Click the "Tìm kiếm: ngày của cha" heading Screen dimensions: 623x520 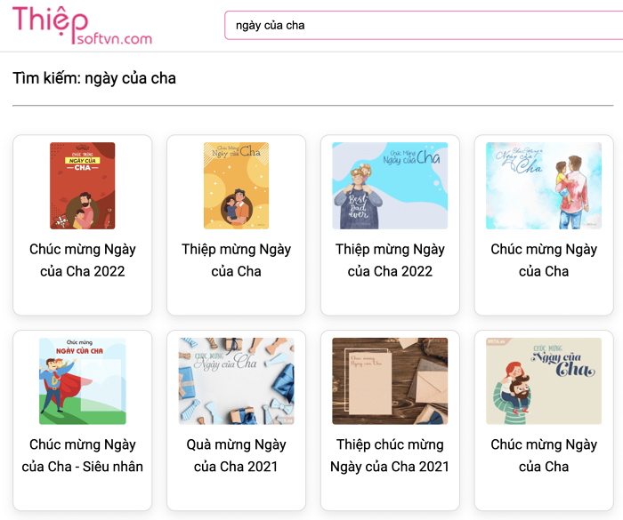pos(94,78)
